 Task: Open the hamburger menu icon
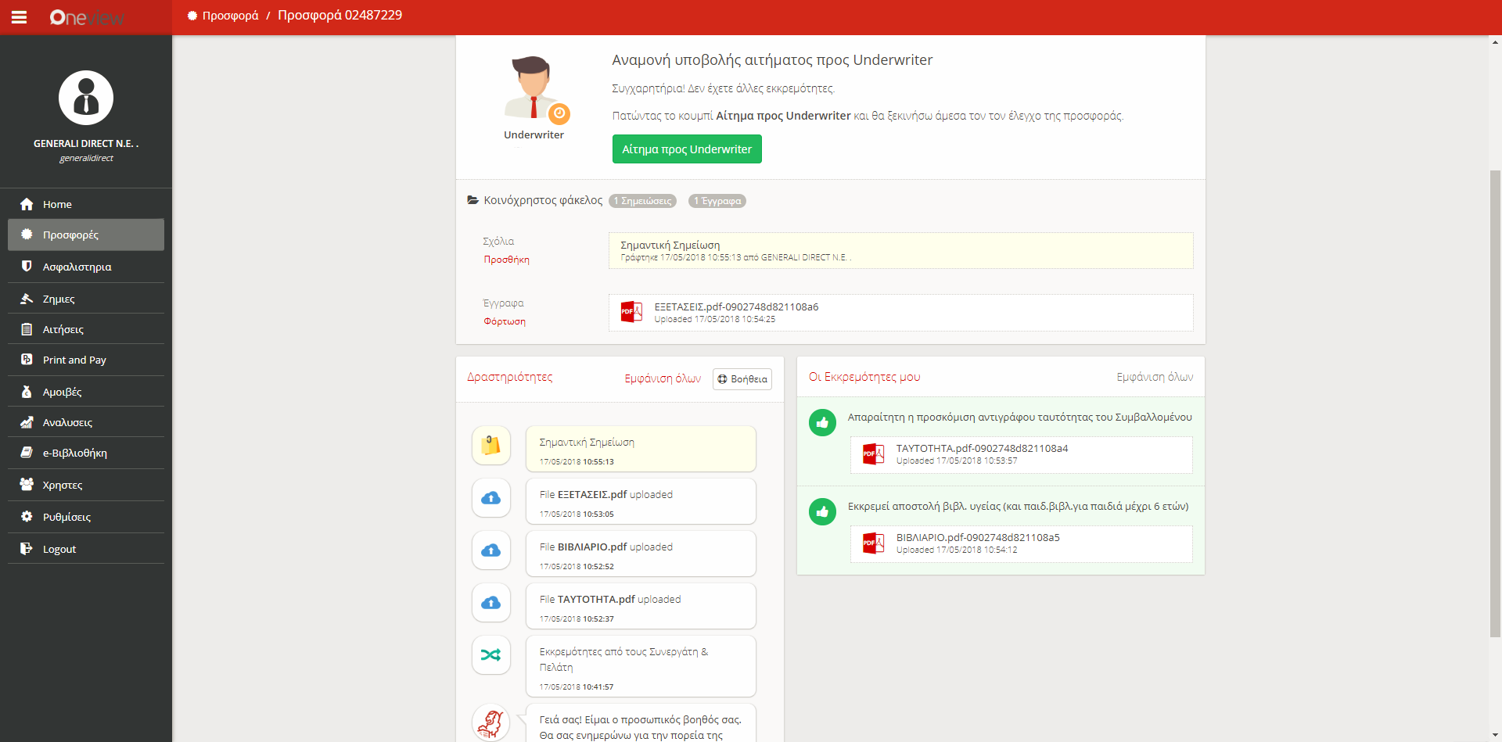pos(19,17)
